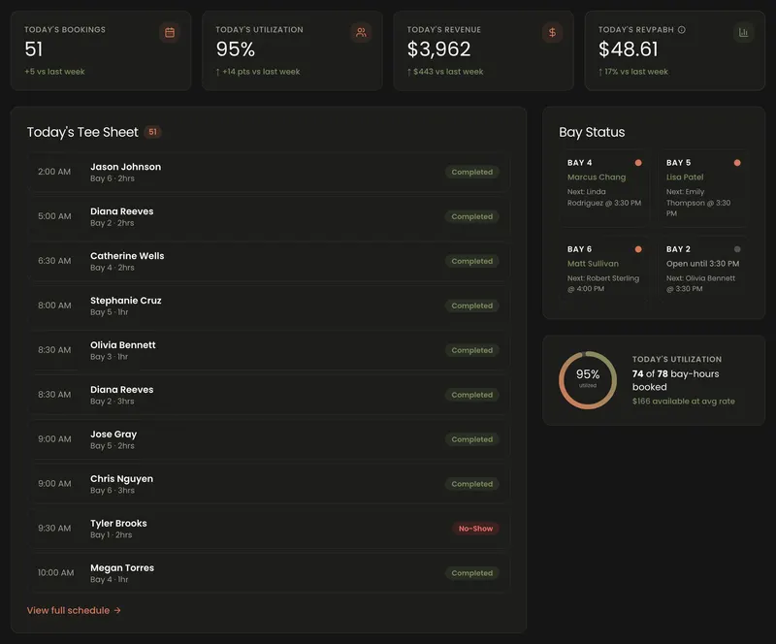Open the View full schedule link
The height and width of the screenshot is (644, 776).
click(74, 611)
